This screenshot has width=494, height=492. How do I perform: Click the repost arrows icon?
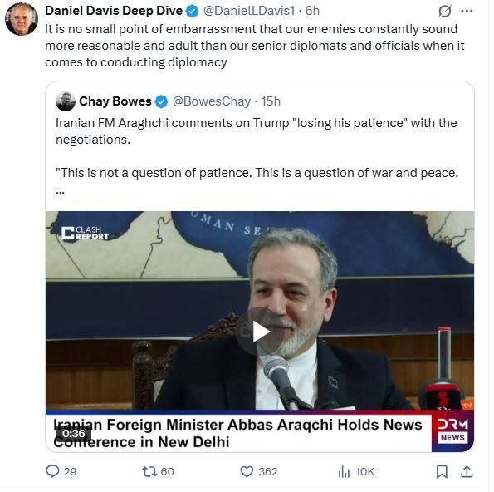click(x=149, y=471)
